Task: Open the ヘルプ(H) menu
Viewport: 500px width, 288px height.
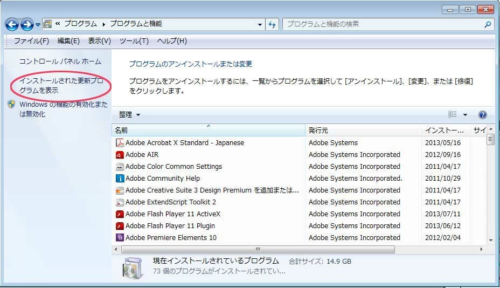Action: [x=172, y=41]
